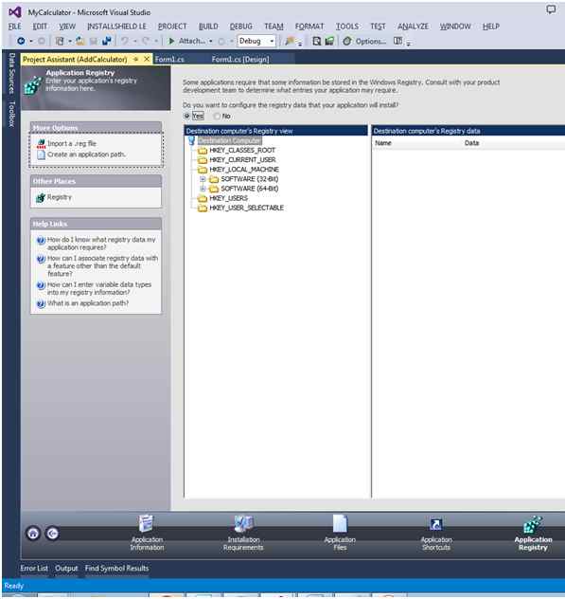This screenshot has width=565, height=599.
Task: Select the No radio button
Action: [217, 116]
